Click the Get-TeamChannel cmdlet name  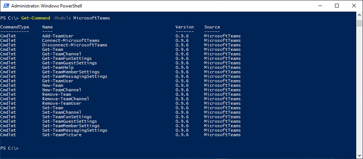coord(62,54)
